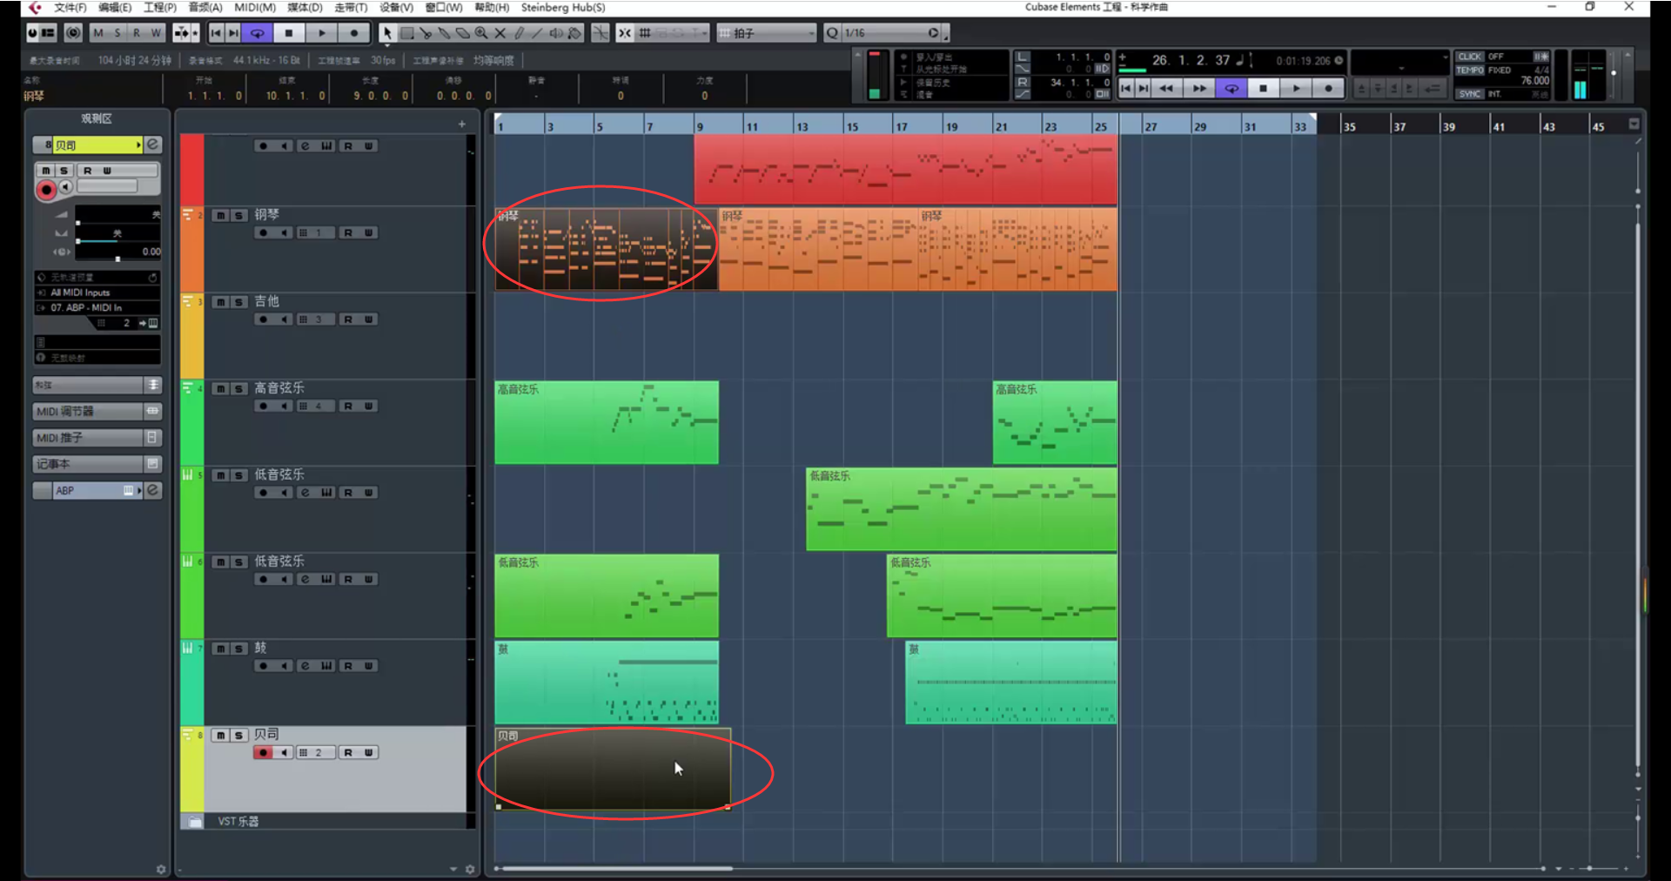Open inspector settings gear icon

point(161,869)
